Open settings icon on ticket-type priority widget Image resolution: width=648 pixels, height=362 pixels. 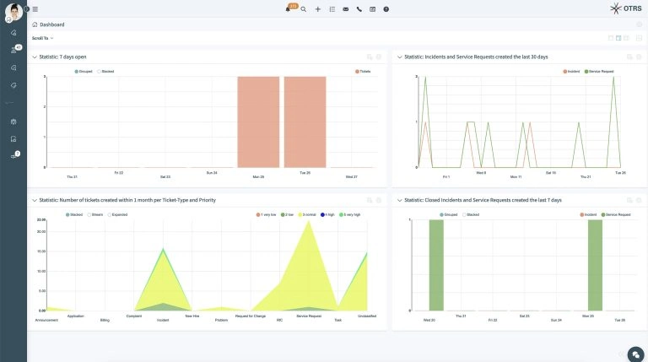click(x=379, y=200)
